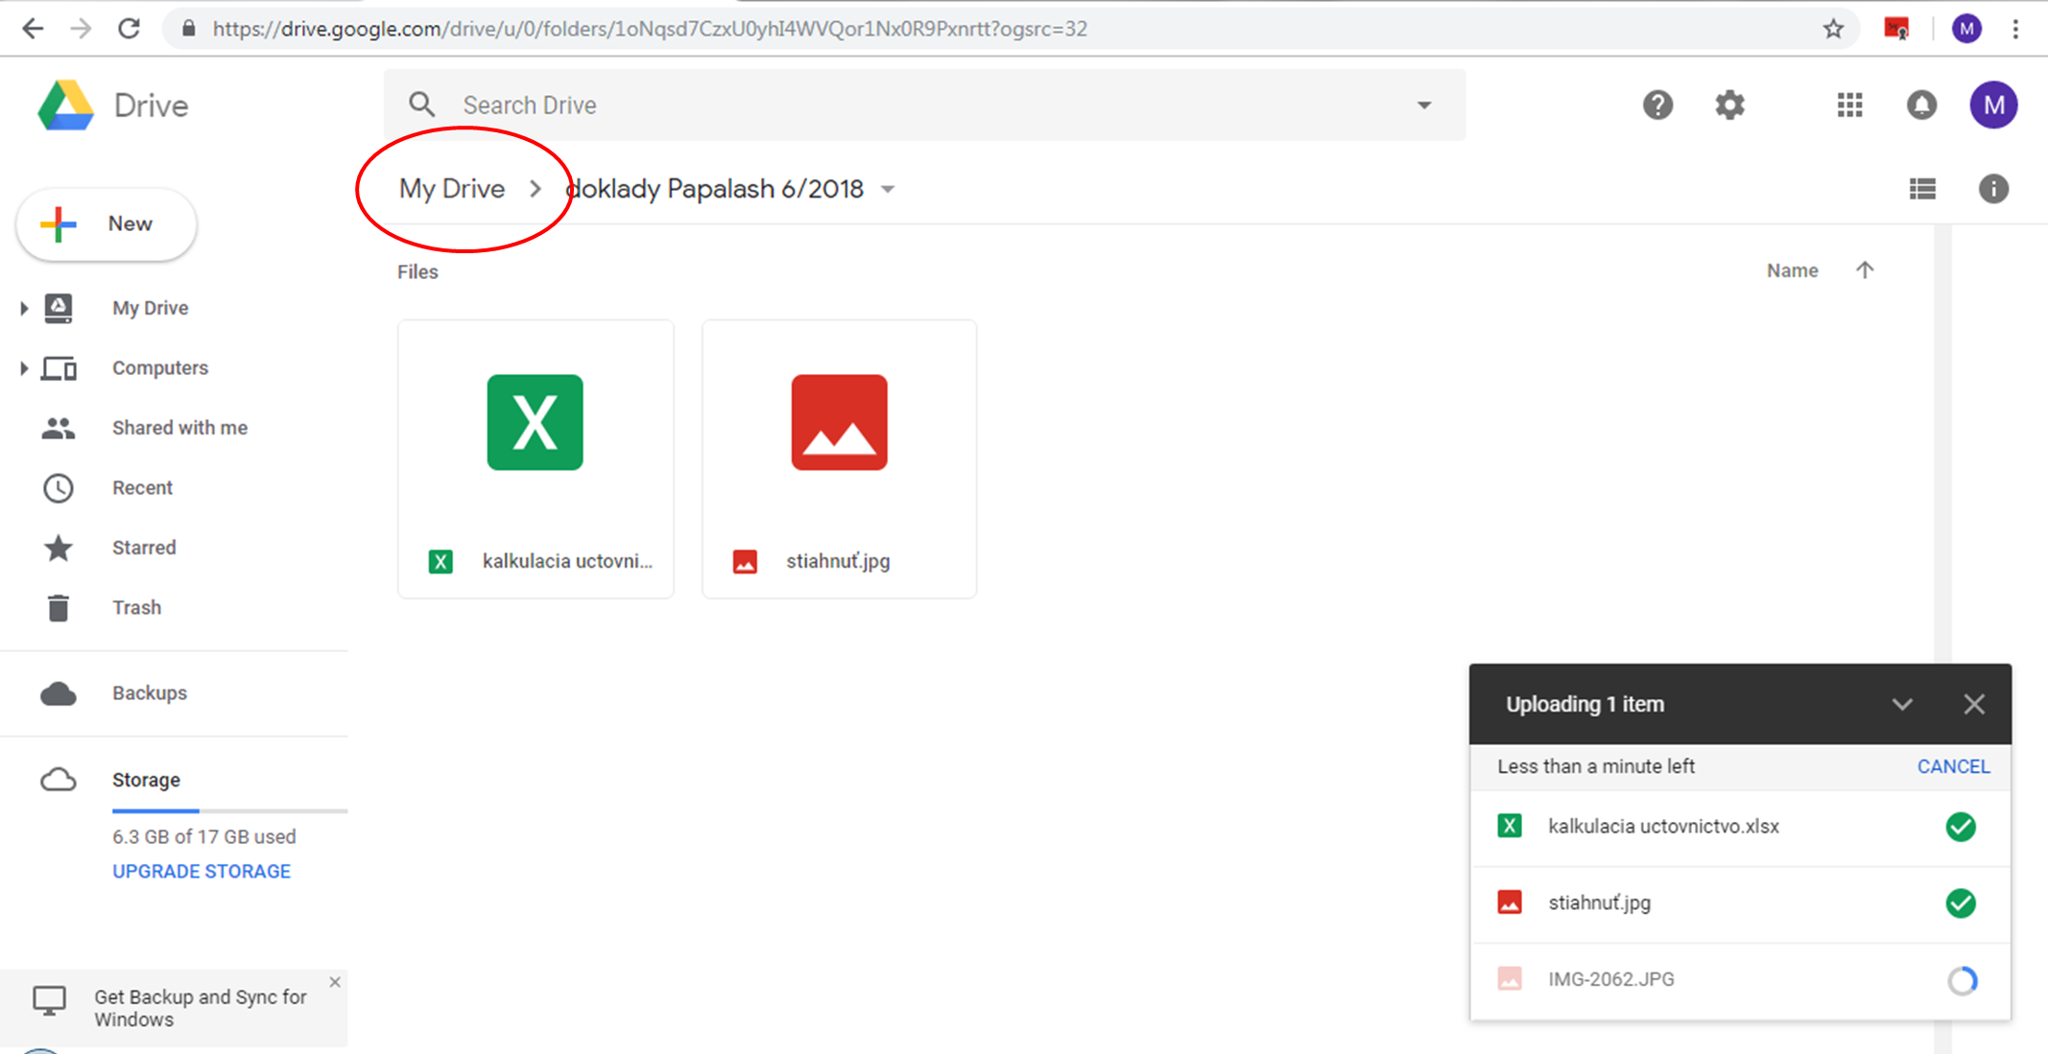This screenshot has height=1054, width=2048.
Task: Click the site lock icon in address bar
Action: (x=189, y=29)
